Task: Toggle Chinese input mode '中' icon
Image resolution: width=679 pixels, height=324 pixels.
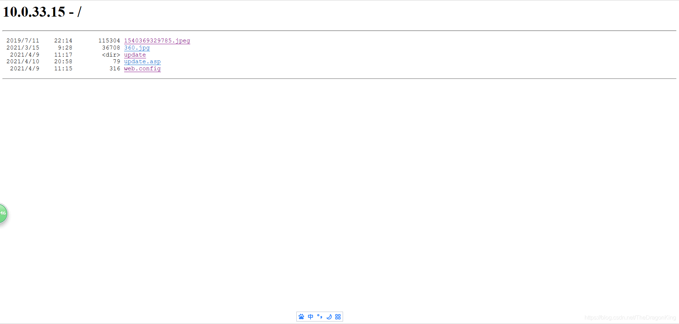Action: pos(311,317)
